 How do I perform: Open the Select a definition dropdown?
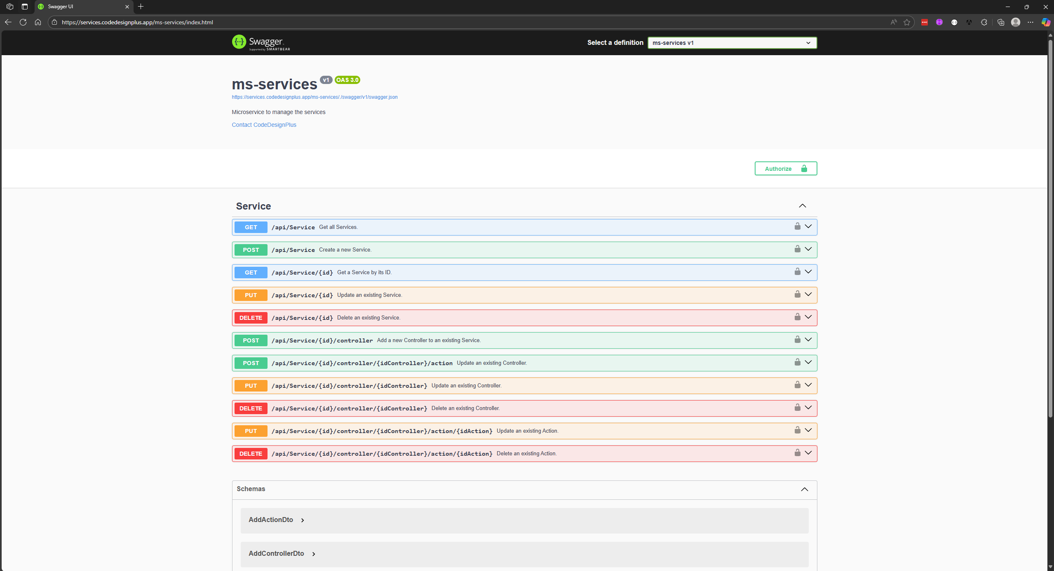click(732, 43)
